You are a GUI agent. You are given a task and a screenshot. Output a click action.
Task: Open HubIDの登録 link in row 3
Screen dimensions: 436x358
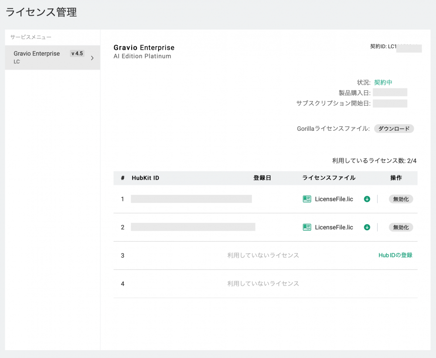[x=395, y=255]
